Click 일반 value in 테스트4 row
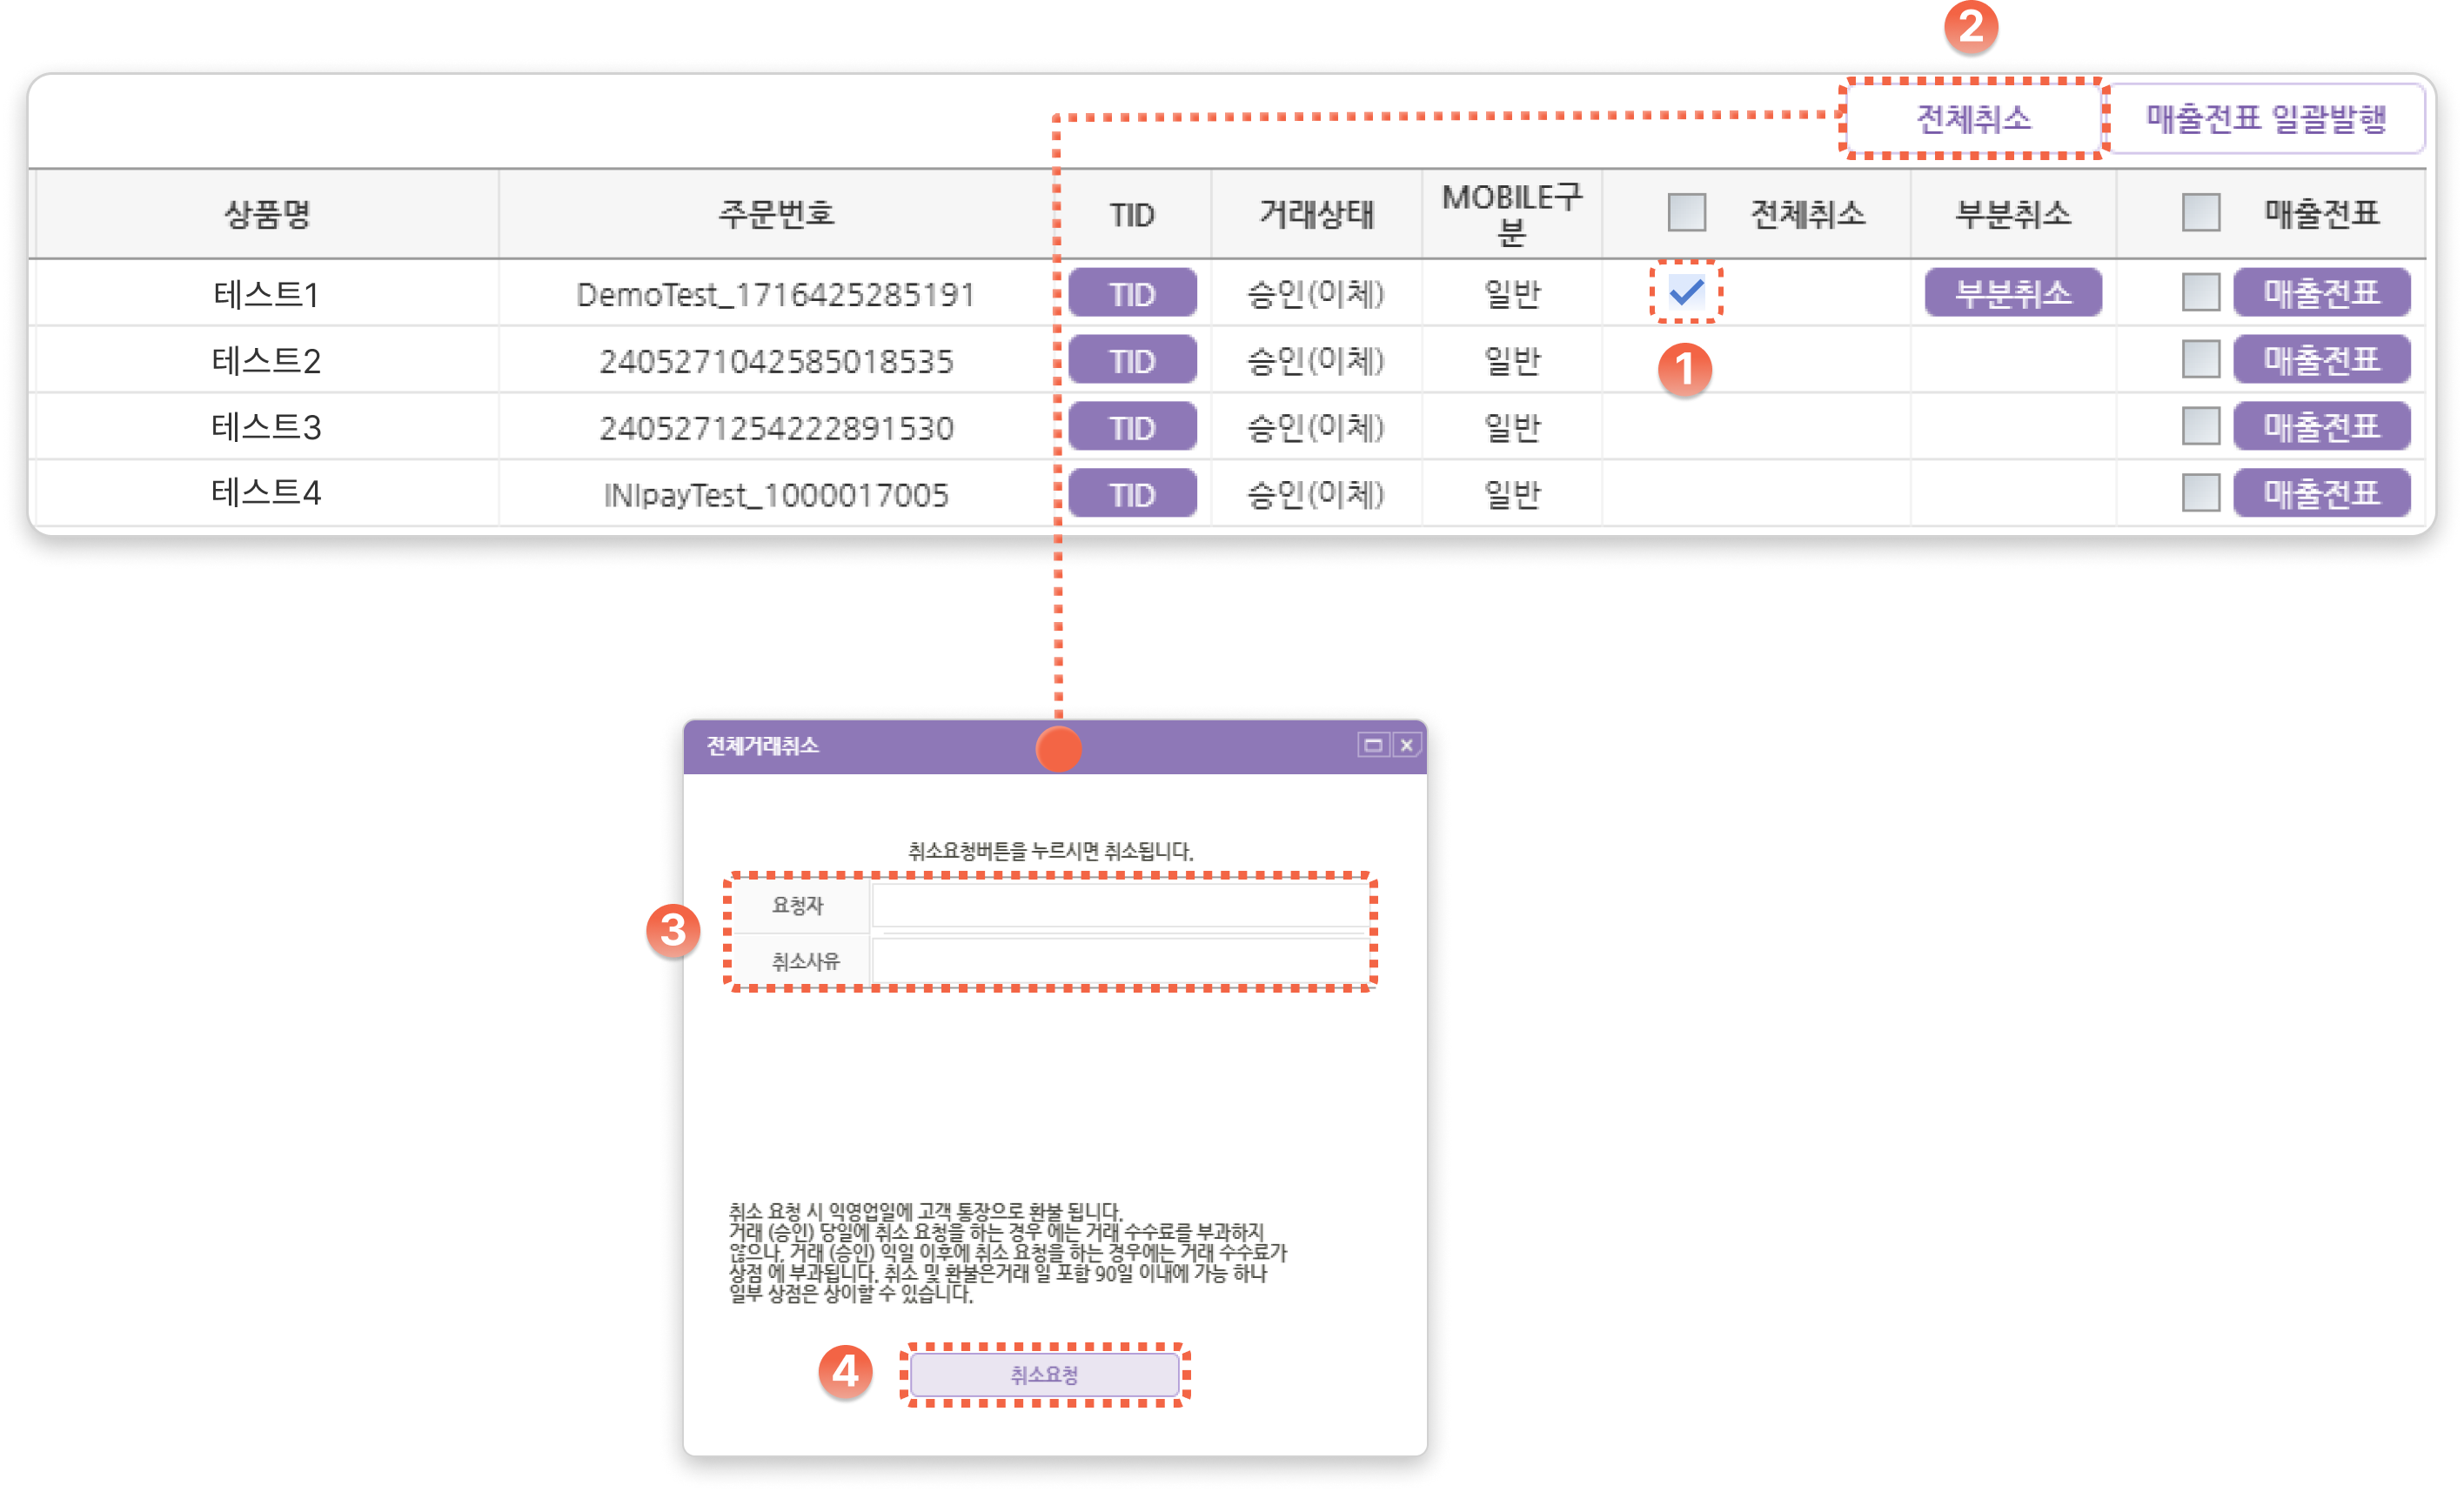This screenshot has height=1492, width=2464. [x=1512, y=494]
